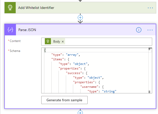Open the Add Whitelist Identifier action header
This screenshot has height=114, width=158.
80,8
